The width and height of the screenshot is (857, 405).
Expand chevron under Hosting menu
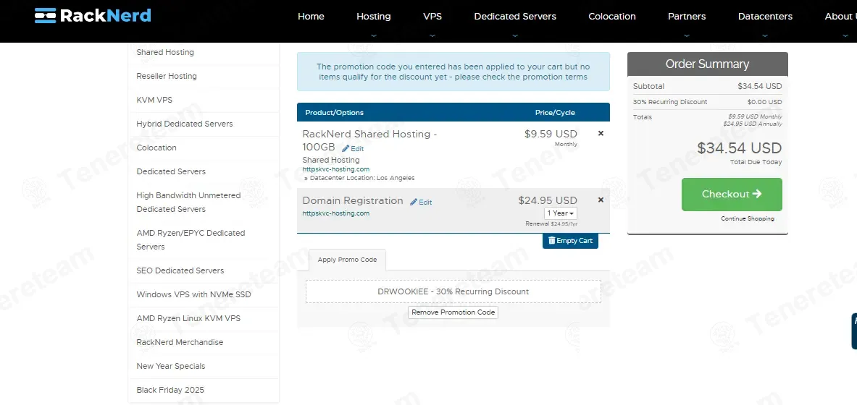[373, 35]
